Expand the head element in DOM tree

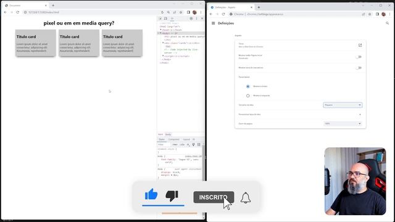(x=160, y=30)
